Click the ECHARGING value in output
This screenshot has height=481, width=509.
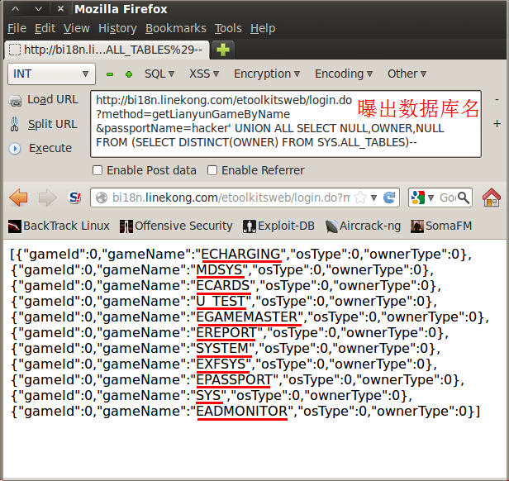[241, 255]
